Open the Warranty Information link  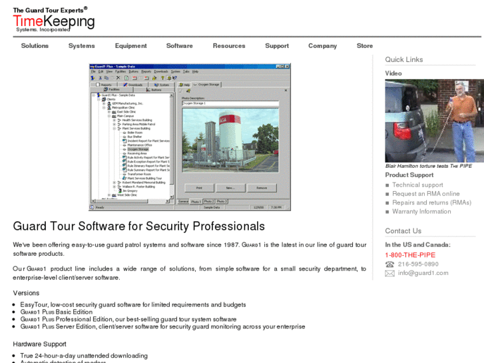(x=421, y=212)
